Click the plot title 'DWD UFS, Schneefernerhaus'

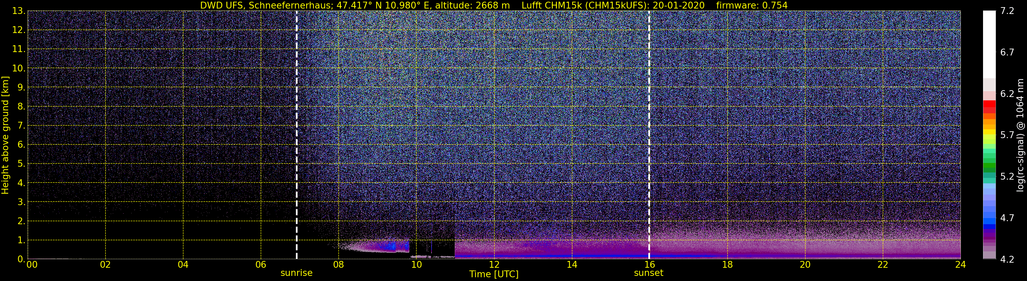266,5
